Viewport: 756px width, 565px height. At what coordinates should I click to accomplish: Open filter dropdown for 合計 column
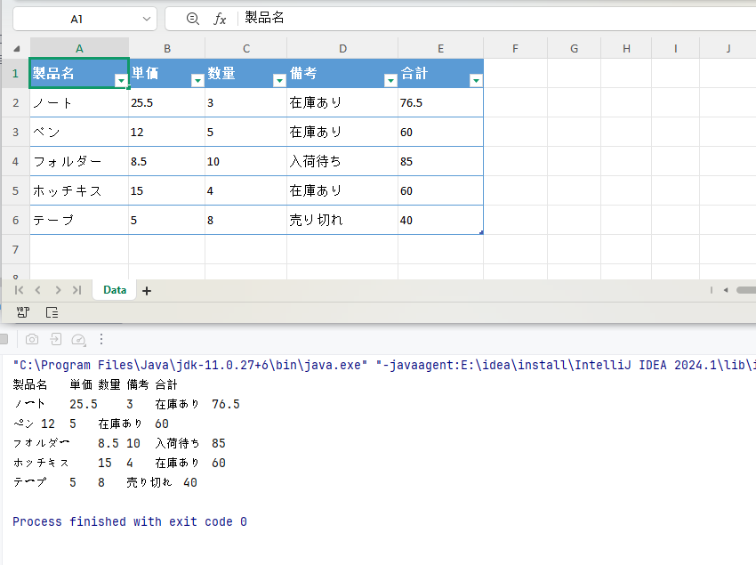[476, 81]
